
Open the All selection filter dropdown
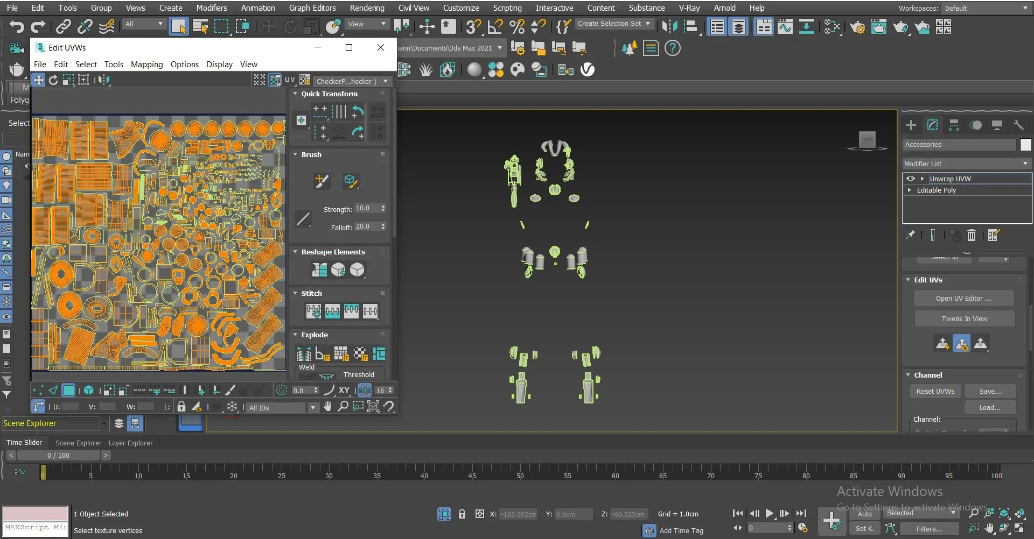(x=144, y=24)
